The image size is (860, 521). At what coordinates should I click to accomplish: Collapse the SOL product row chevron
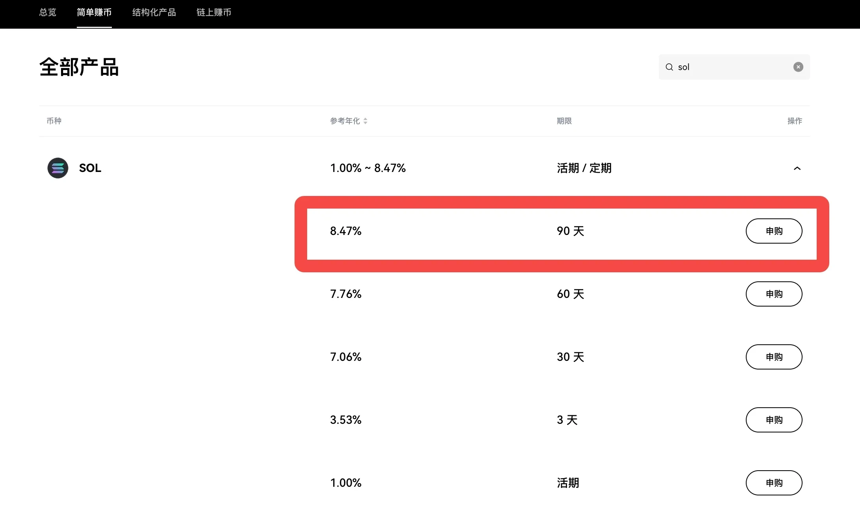click(797, 168)
